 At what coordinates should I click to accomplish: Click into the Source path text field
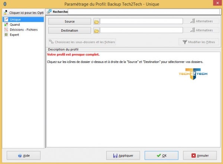(x=141, y=22)
